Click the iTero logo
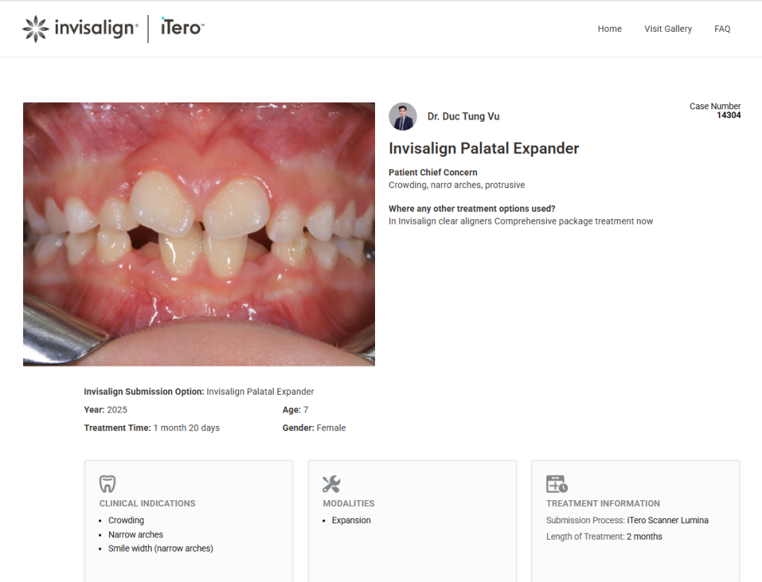Viewport: 762px width, 582px height. click(182, 28)
